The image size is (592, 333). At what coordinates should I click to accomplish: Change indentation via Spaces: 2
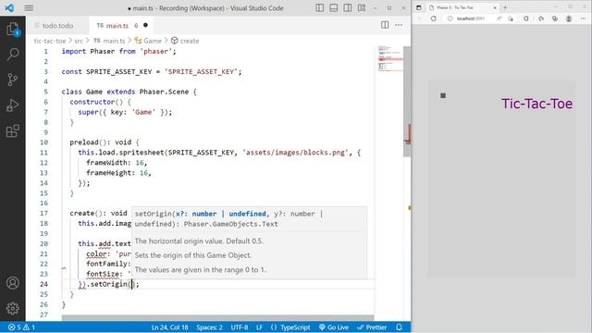pyautogui.click(x=209, y=327)
